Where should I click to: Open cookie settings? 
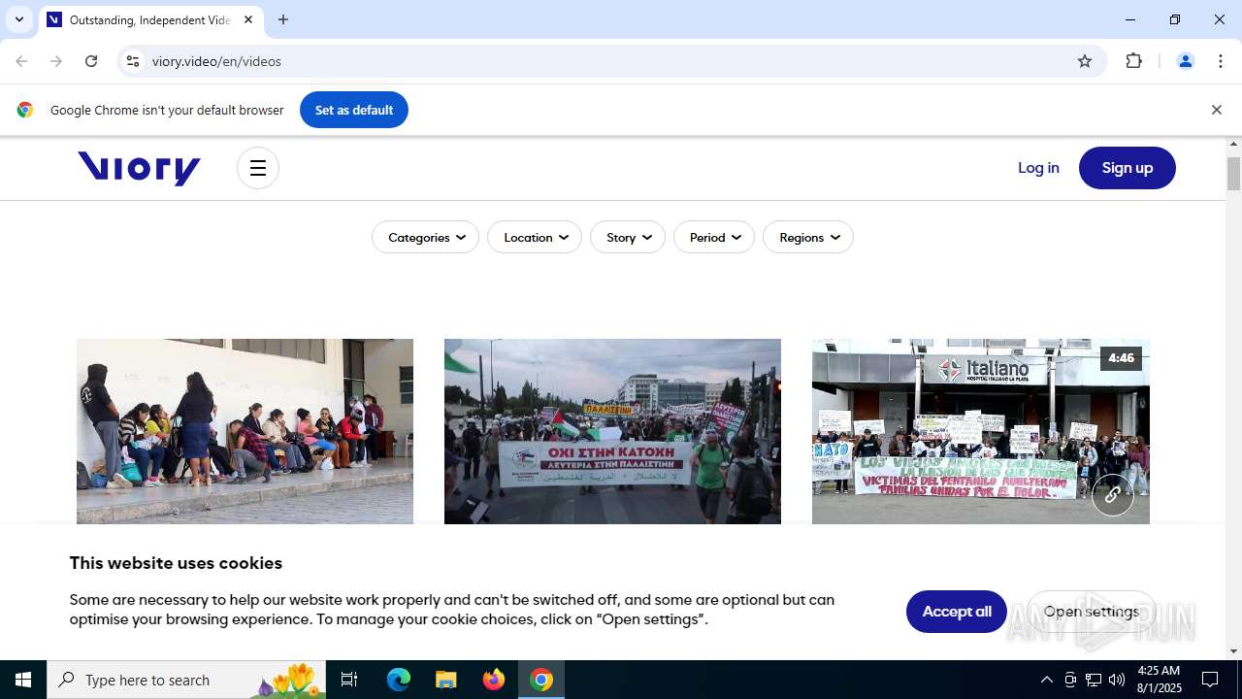click(1092, 612)
